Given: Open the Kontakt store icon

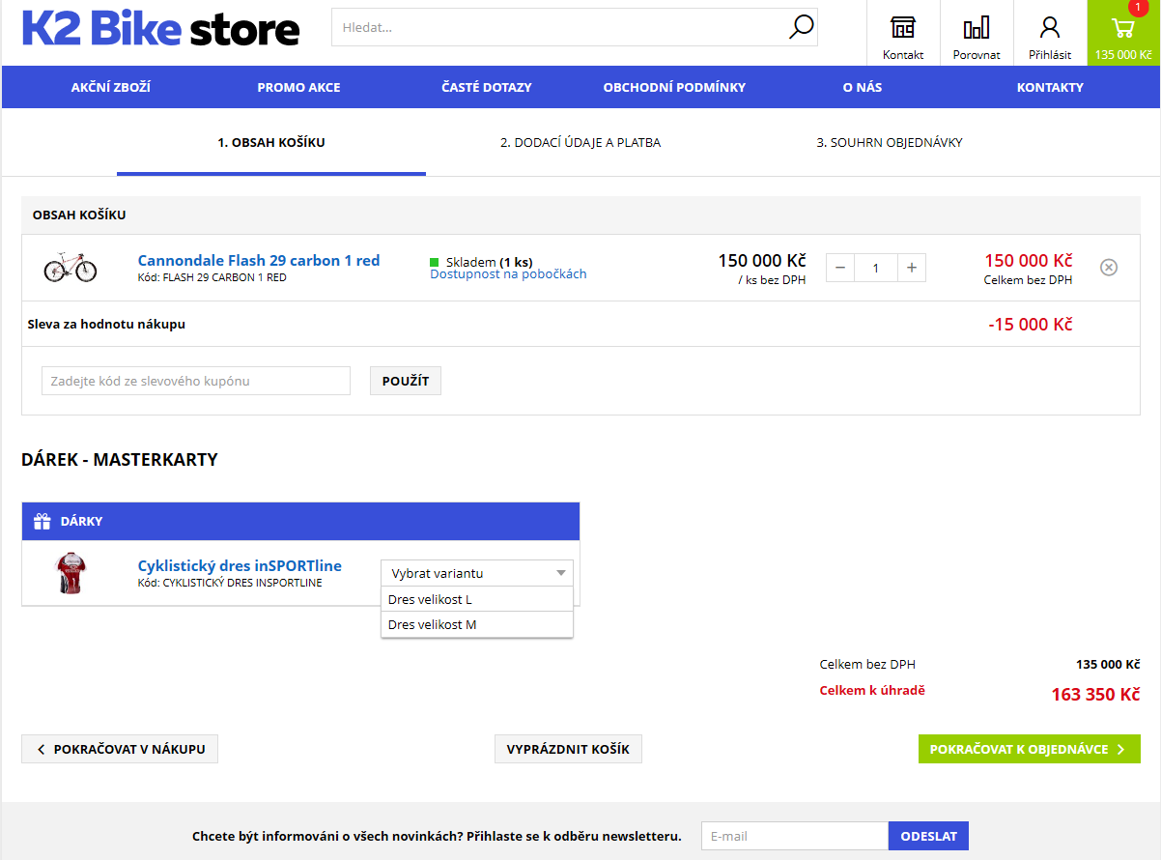Looking at the screenshot, I should (903, 27).
